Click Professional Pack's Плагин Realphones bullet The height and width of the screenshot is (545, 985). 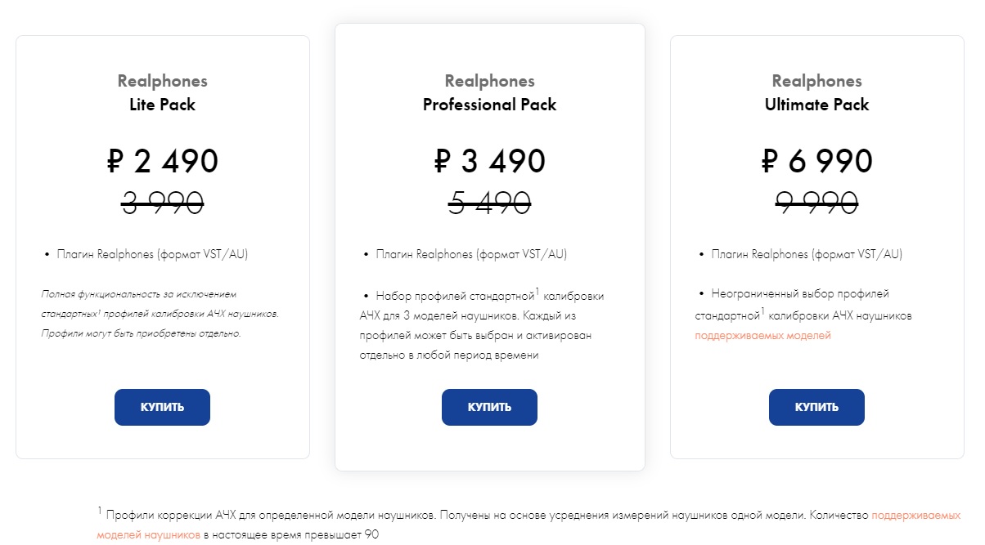[470, 254]
